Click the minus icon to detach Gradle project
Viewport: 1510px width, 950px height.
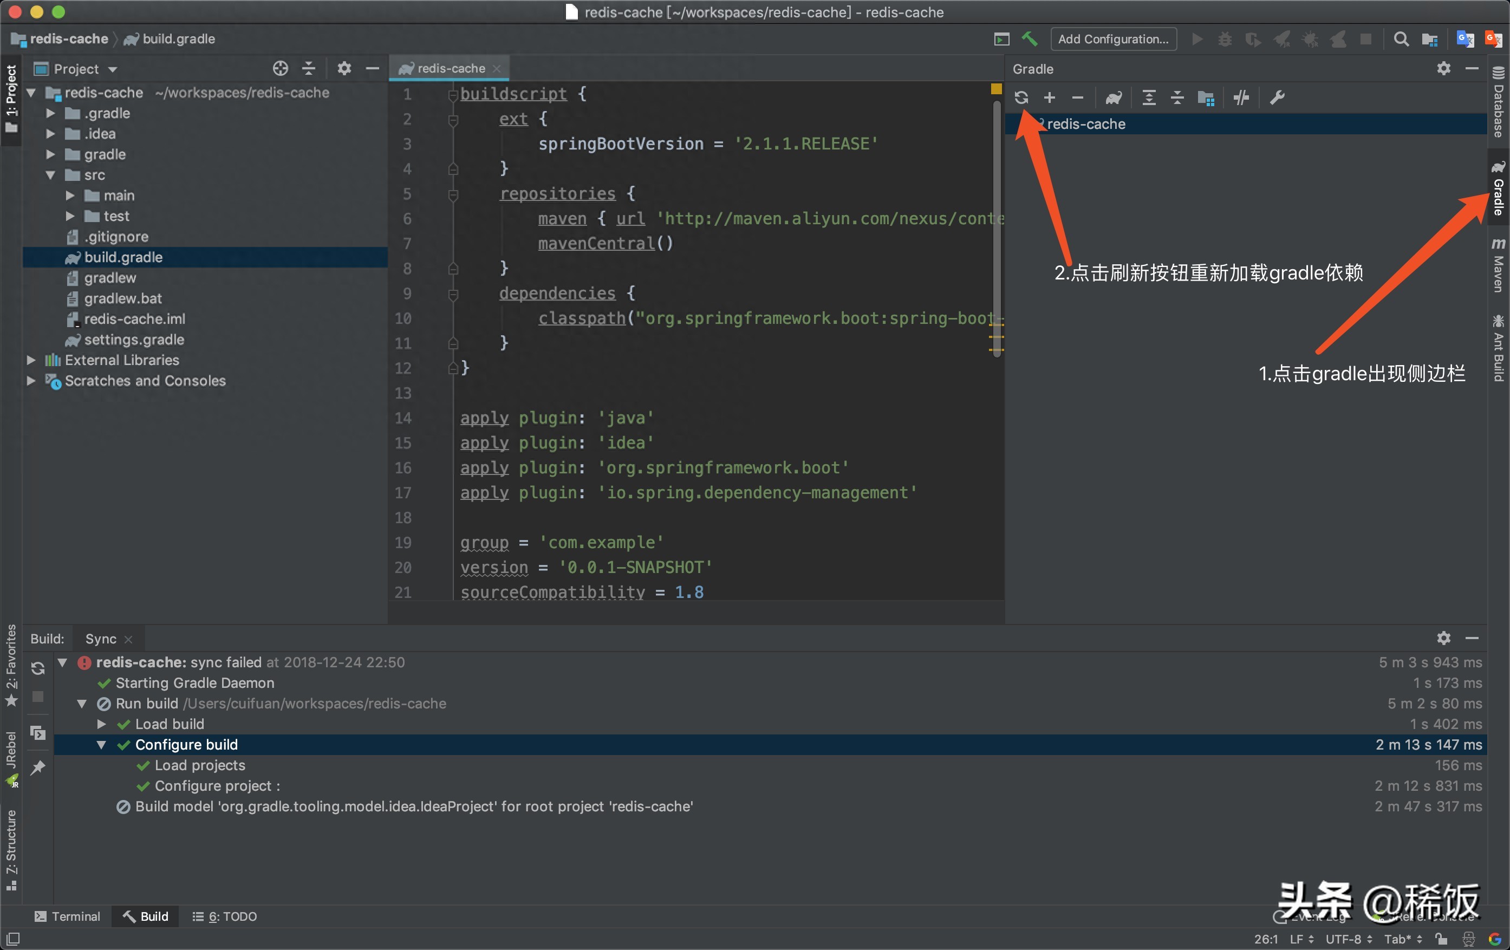pos(1077,97)
